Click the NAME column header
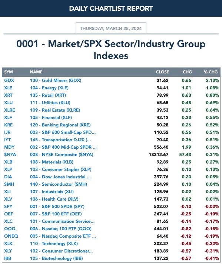The height and width of the screenshot is (264, 222). point(36,72)
